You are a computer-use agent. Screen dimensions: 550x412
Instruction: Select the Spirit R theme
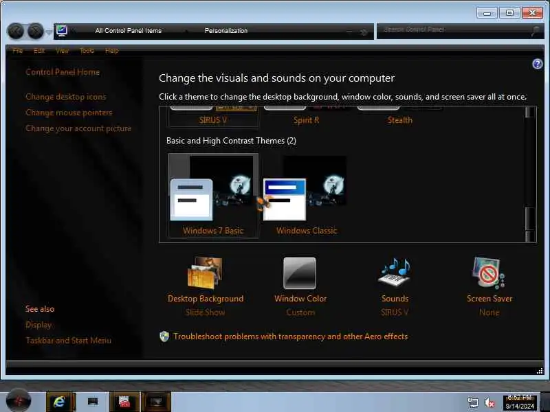pyautogui.click(x=306, y=117)
